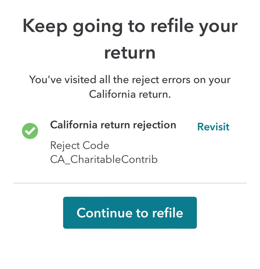Click the California return. subtitle line

click(130, 94)
